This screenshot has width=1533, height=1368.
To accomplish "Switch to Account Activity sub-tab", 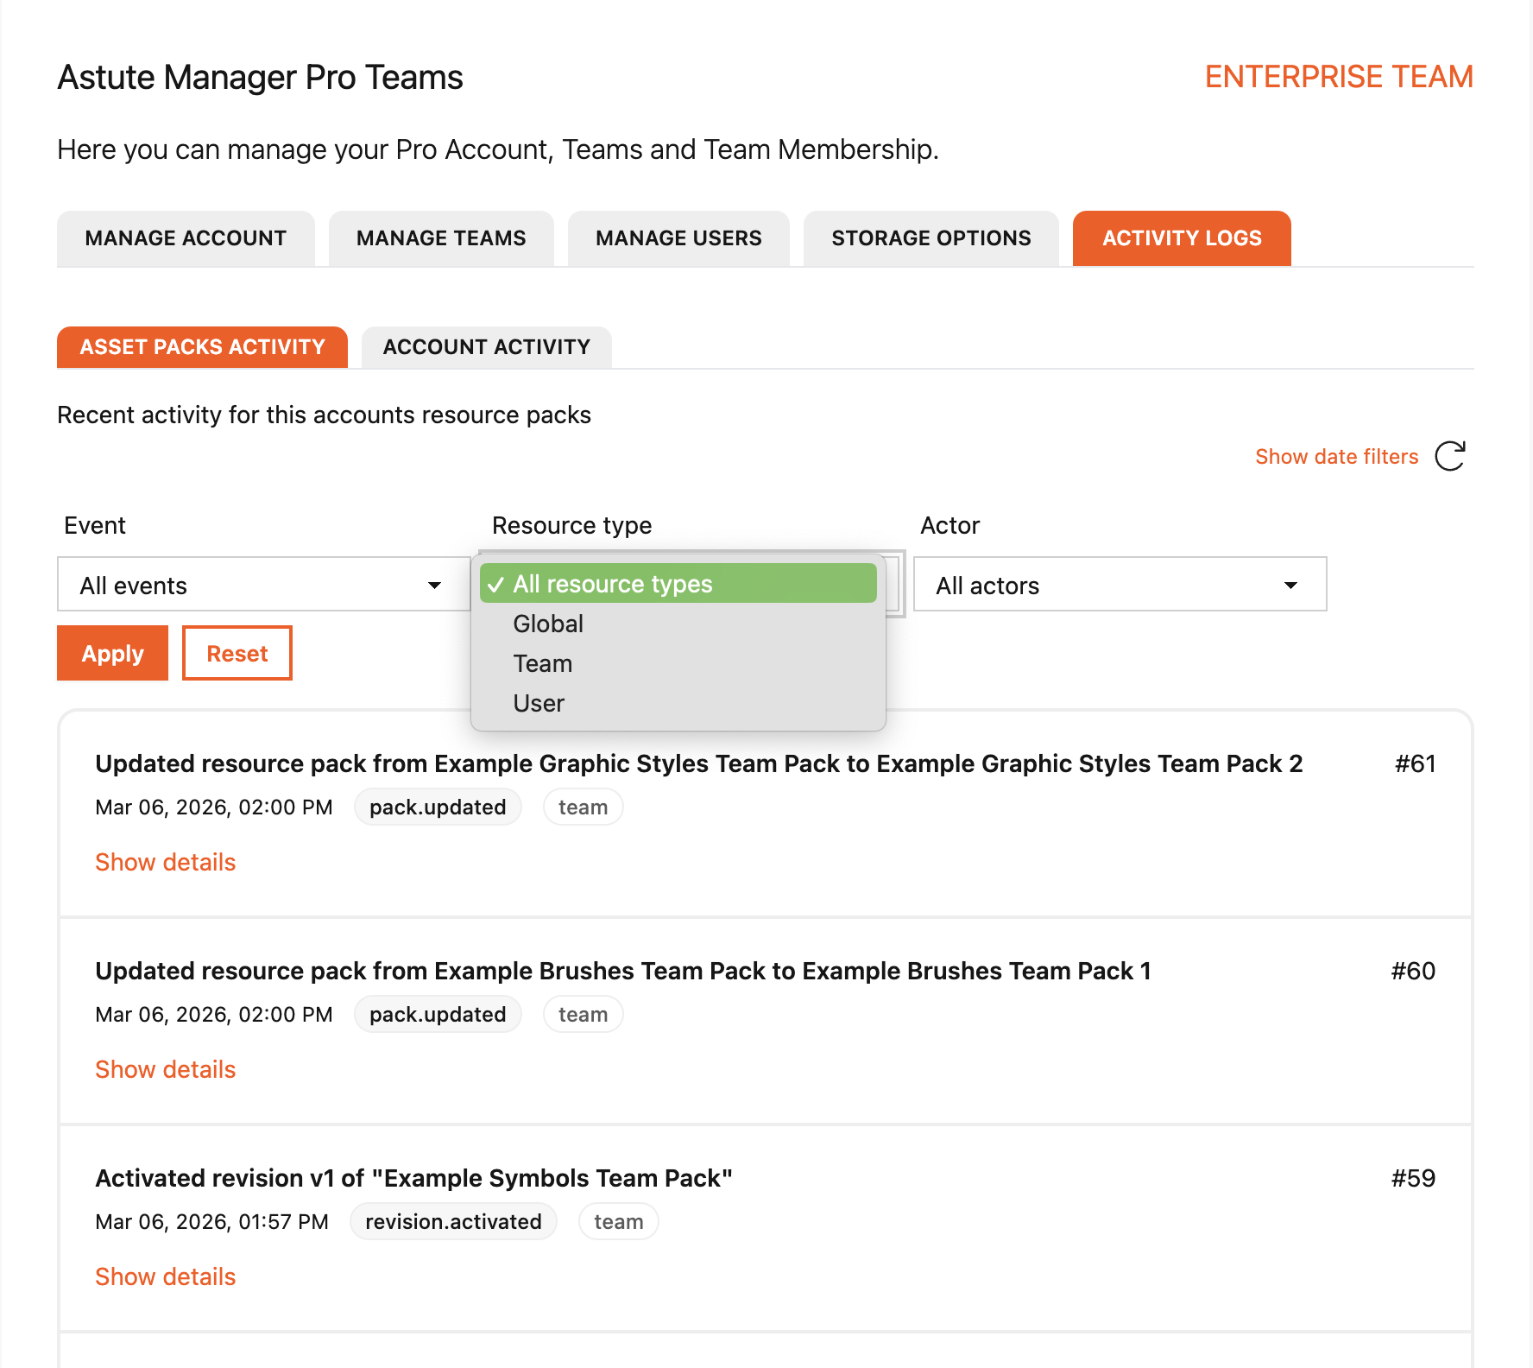I will [486, 347].
